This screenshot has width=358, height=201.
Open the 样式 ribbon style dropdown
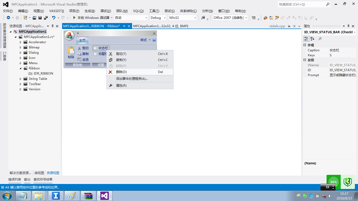pos(145,40)
